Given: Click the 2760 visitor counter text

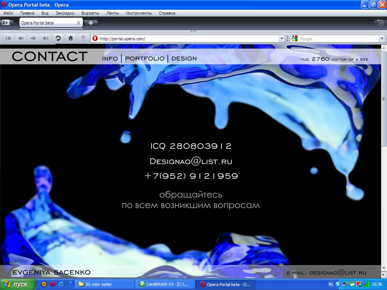Looking at the screenshot, I should tap(334, 59).
